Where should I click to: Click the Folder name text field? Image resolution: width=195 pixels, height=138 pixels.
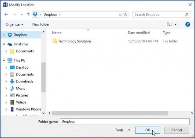[x=125, y=122]
